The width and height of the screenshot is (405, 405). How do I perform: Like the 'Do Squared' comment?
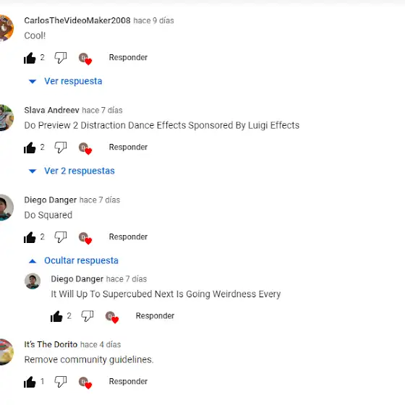click(x=30, y=237)
